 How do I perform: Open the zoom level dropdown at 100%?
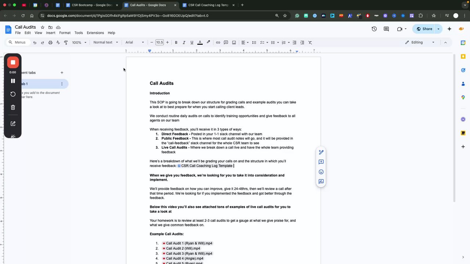point(79,43)
